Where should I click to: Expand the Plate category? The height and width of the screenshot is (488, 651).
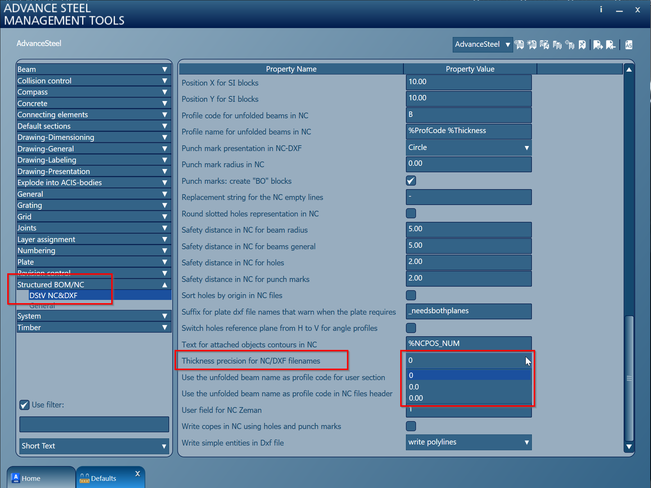94,262
